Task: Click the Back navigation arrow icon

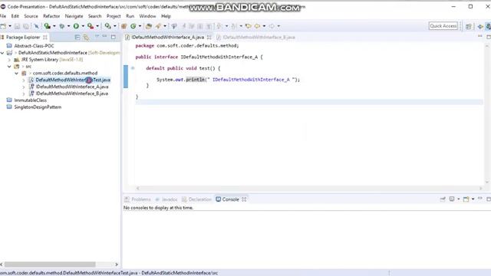Action: pyautogui.click(x=257, y=26)
